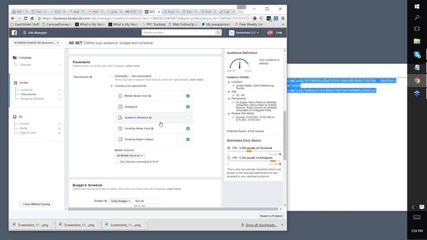The image size is (427, 240).
Task: Click Close Without Saving button
Action: (x=37, y=204)
